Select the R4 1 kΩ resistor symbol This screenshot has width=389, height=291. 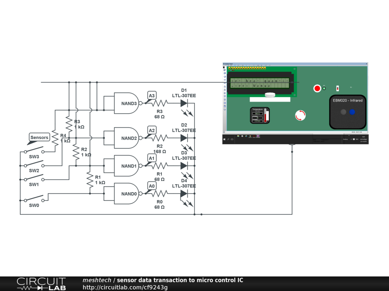pyautogui.click(x=55, y=138)
